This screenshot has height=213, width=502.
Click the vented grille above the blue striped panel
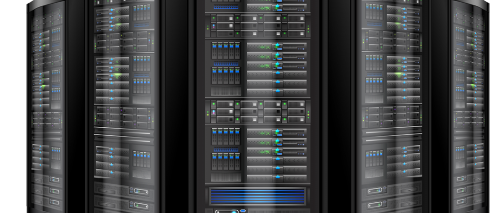point(225,177)
